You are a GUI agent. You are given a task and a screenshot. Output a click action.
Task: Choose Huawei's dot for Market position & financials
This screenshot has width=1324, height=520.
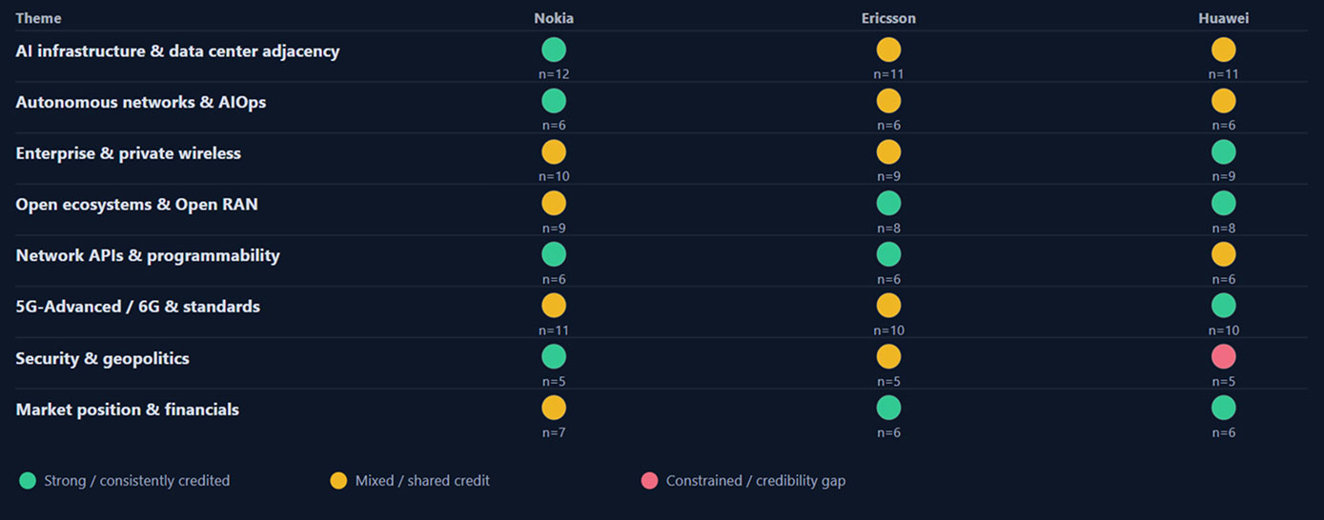pyautogui.click(x=1224, y=408)
